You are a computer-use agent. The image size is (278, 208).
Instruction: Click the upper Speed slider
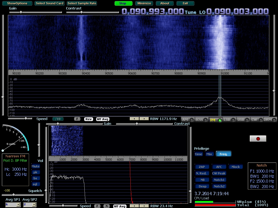point(20,118)
